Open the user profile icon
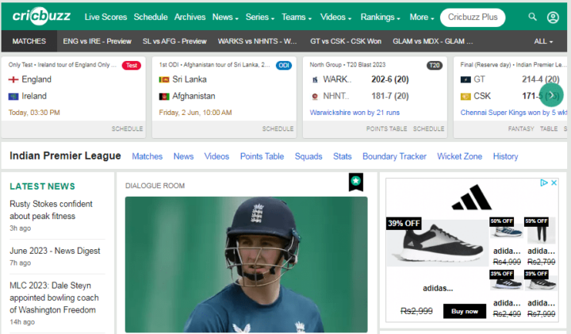Image resolution: width=571 pixels, height=334 pixels. tap(553, 17)
